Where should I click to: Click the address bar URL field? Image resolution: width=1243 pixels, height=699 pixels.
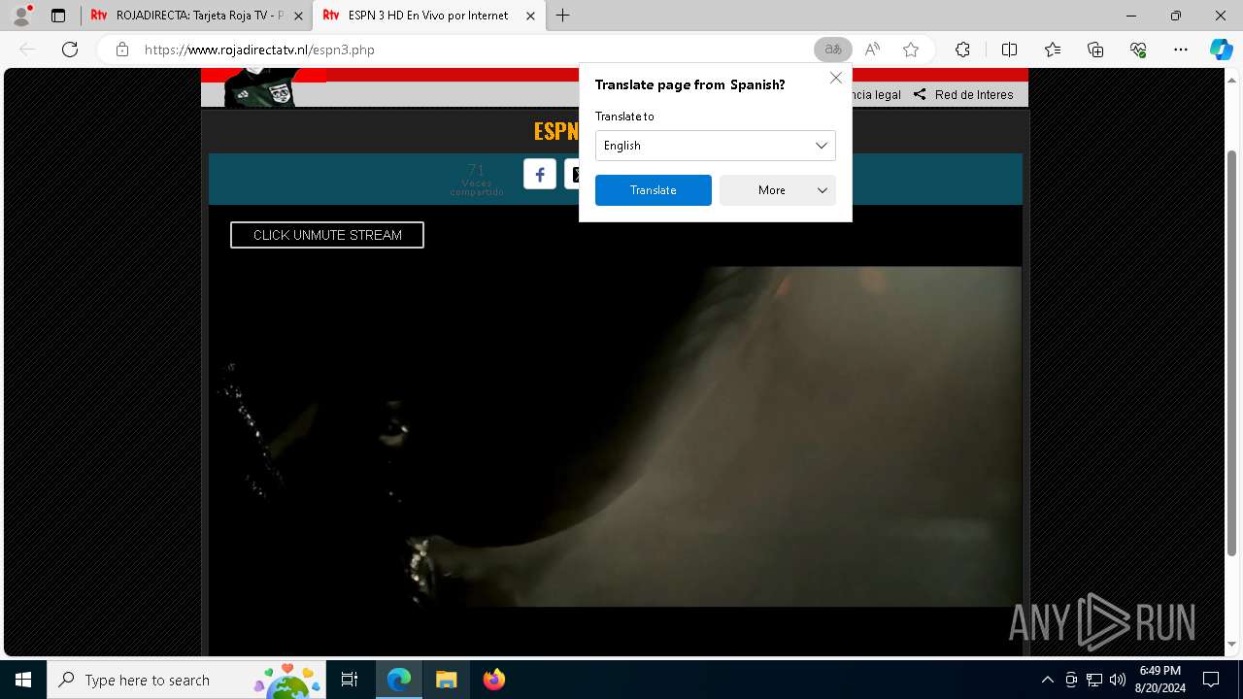point(476,50)
